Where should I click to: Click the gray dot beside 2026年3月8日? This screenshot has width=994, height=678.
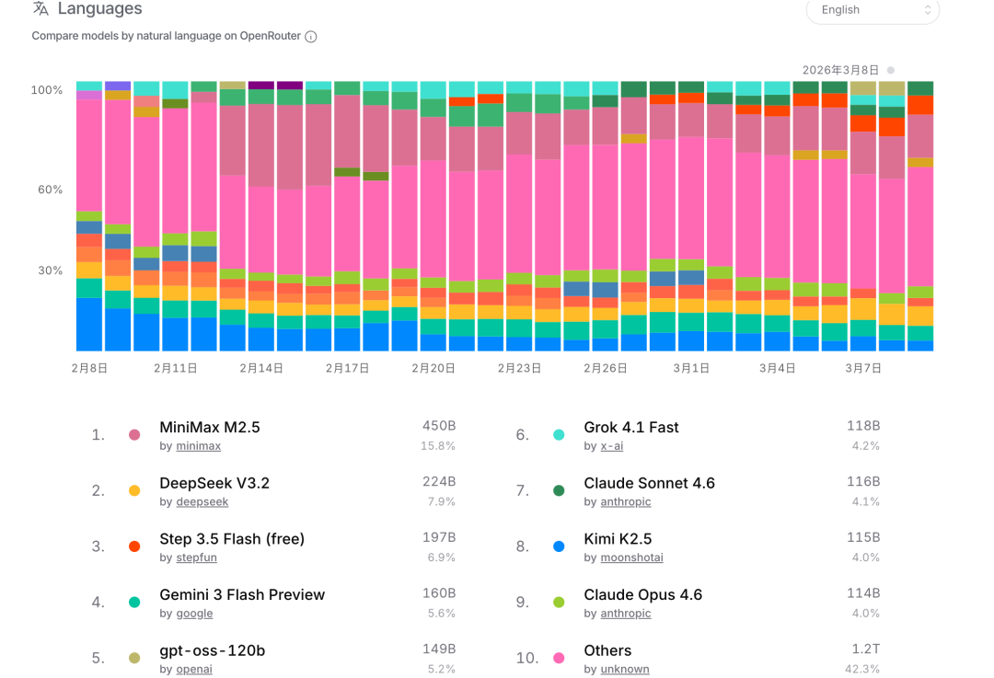pyautogui.click(x=890, y=70)
